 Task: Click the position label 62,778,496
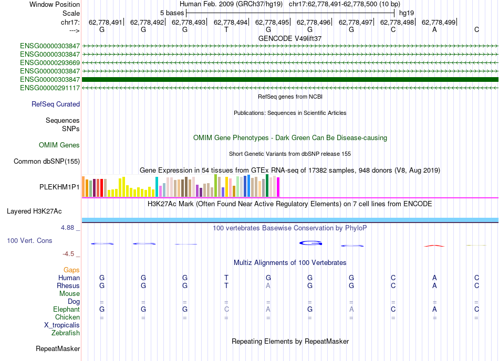[314, 22]
